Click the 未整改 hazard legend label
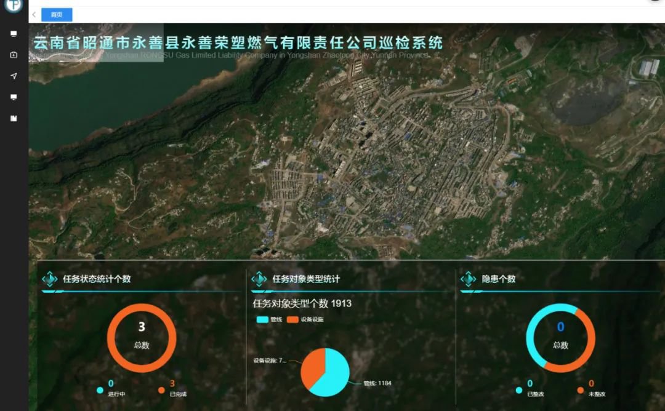 597,394
